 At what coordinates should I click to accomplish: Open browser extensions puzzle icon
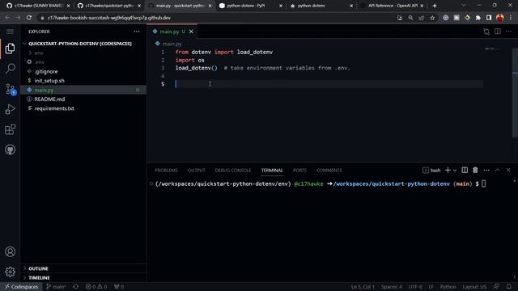tap(478, 18)
